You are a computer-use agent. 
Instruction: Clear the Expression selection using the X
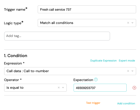click(128, 71)
